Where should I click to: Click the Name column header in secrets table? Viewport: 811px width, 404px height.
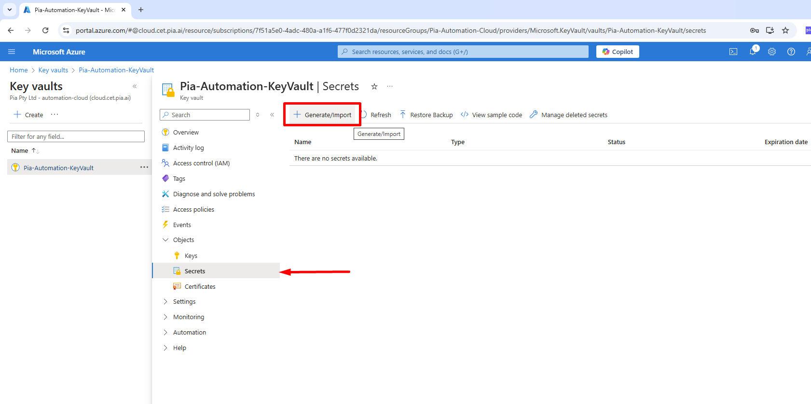(303, 142)
